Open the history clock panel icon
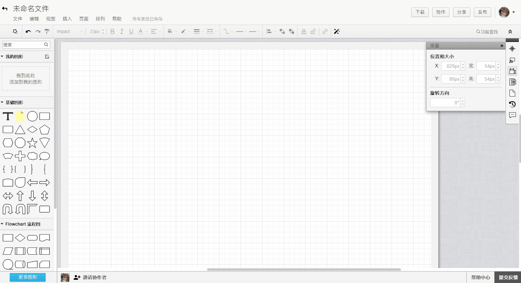521x283 pixels. (512, 104)
